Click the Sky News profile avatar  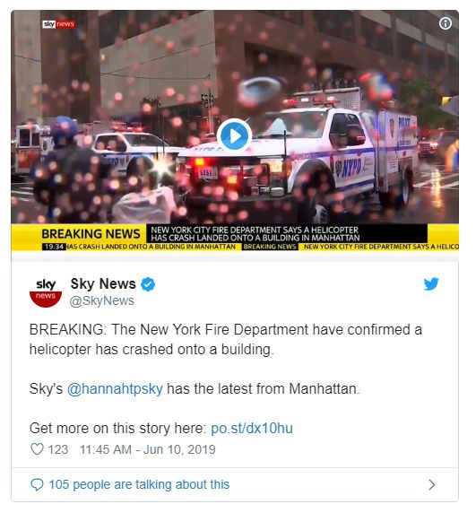[x=46, y=291]
